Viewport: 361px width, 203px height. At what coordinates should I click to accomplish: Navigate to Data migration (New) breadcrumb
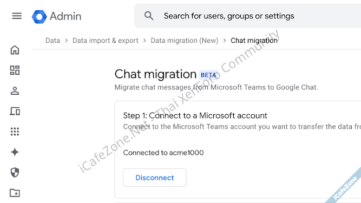[185, 41]
